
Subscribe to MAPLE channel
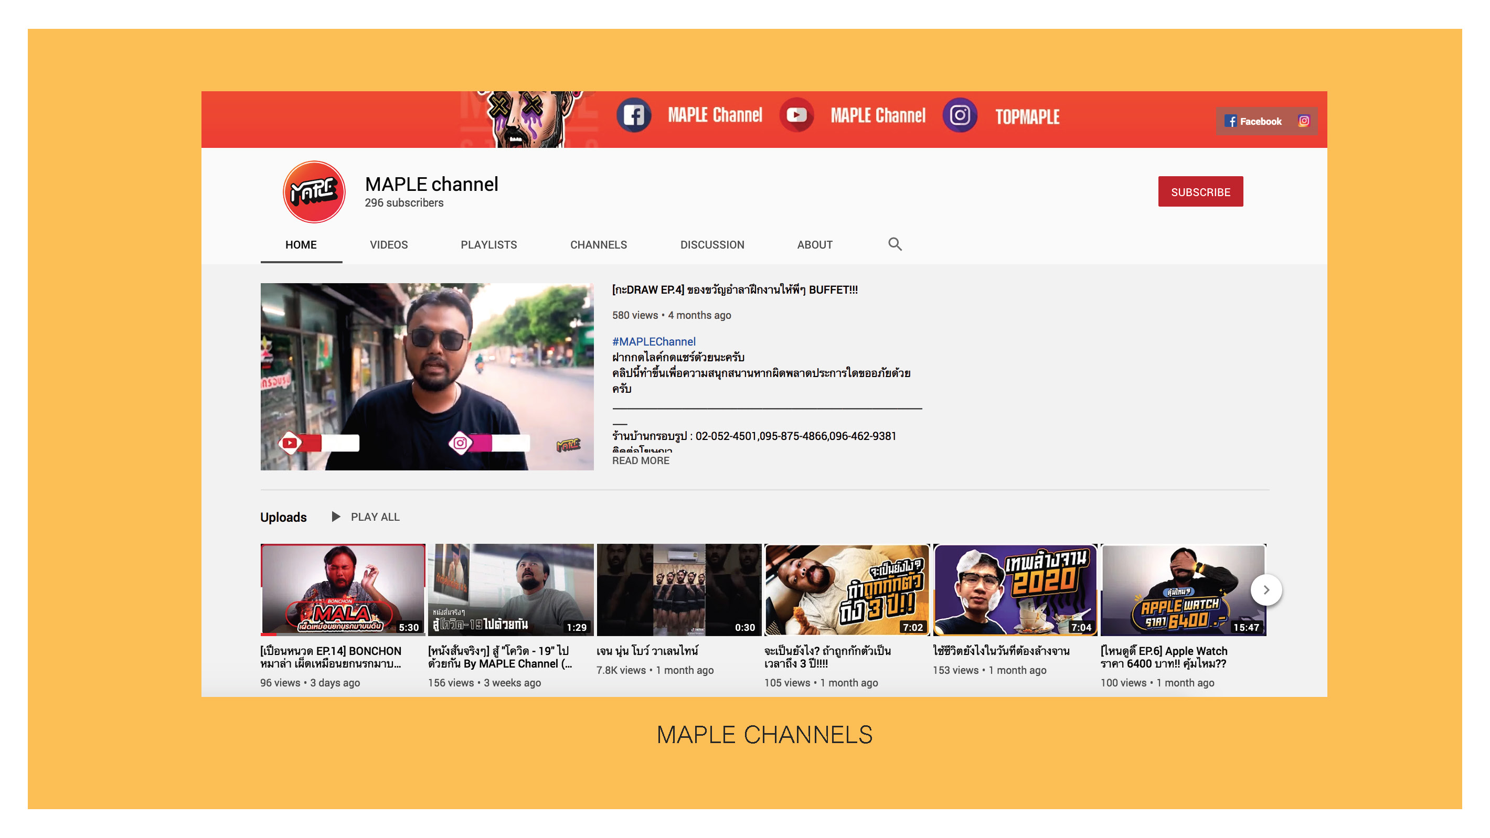(1200, 191)
